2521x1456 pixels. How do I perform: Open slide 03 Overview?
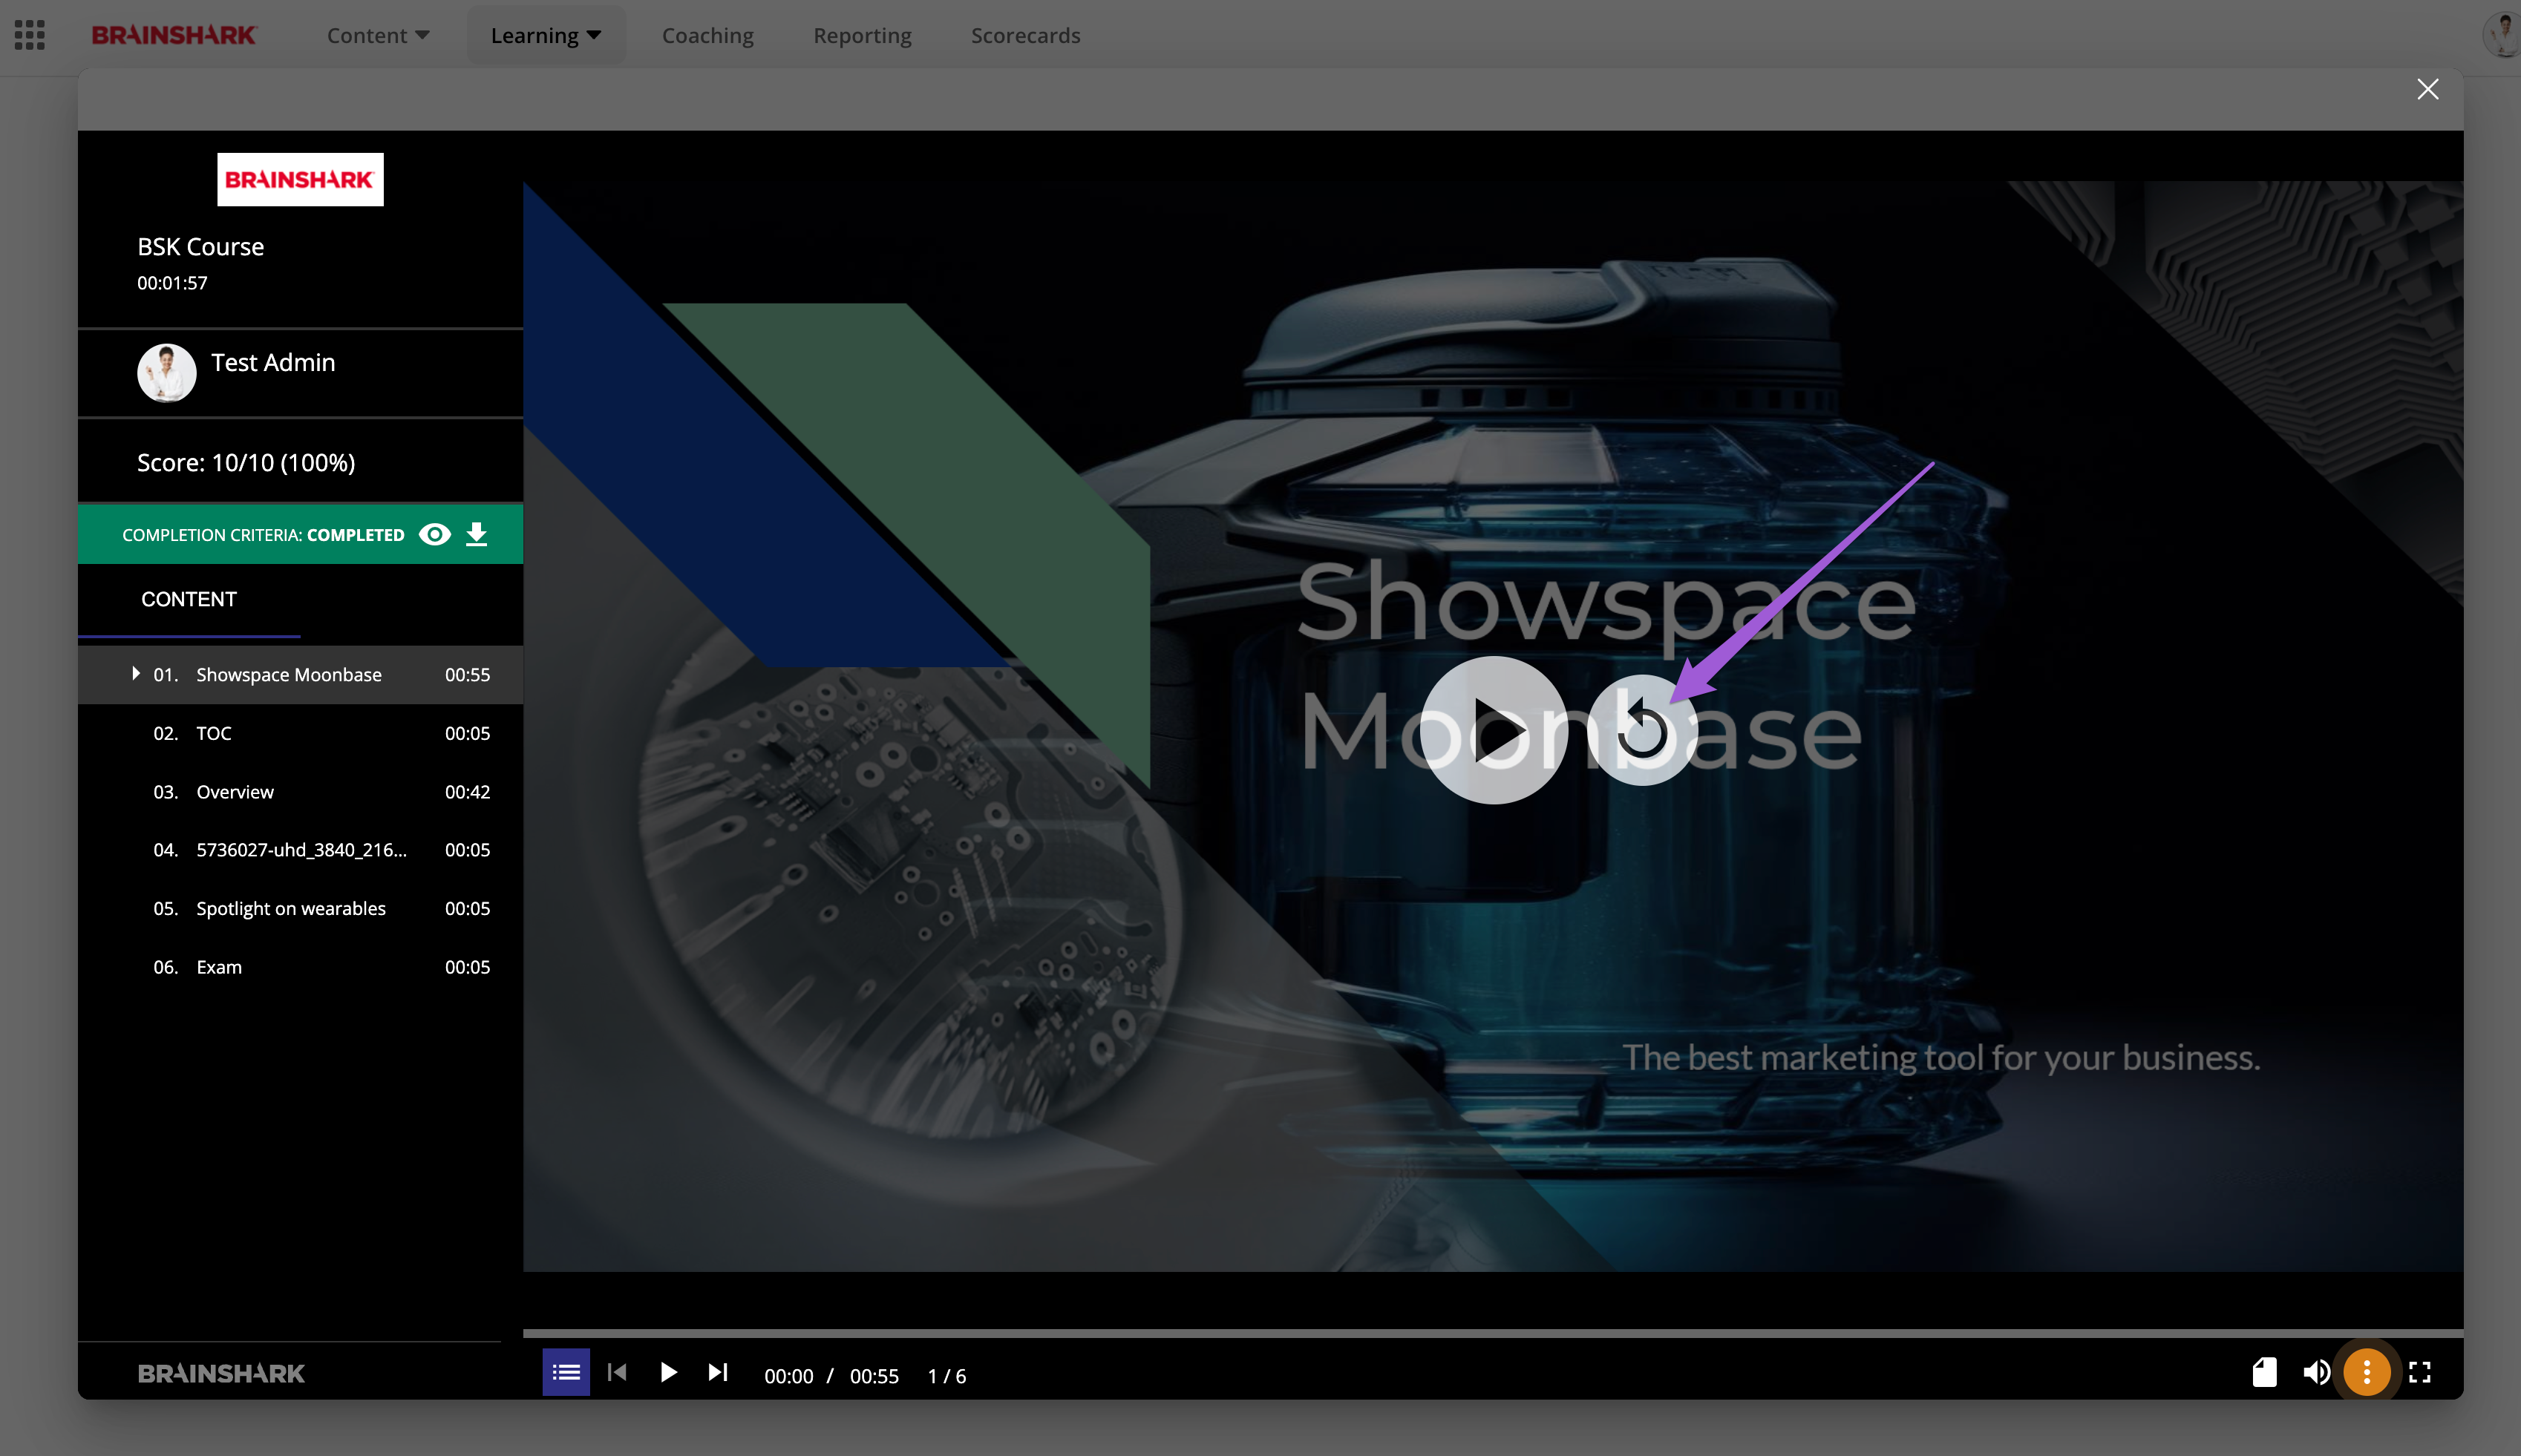click(x=300, y=792)
